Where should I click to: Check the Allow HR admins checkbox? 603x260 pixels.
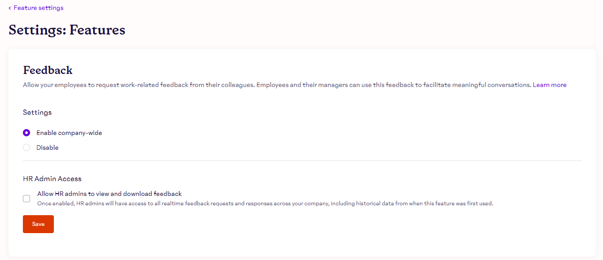coord(27,199)
